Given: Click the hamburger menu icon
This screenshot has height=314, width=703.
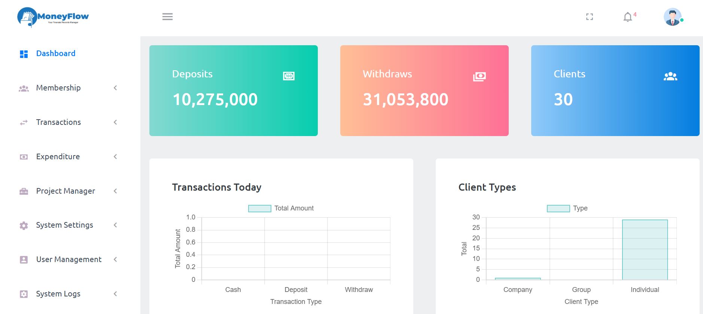Looking at the screenshot, I should 167,17.
